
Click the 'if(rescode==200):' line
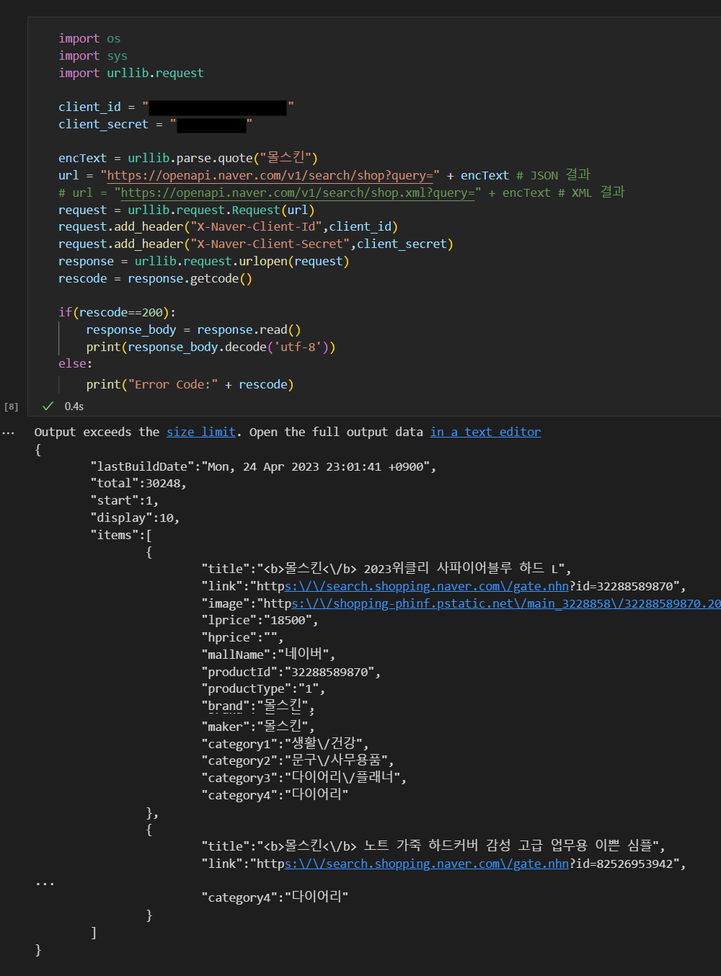pos(117,312)
